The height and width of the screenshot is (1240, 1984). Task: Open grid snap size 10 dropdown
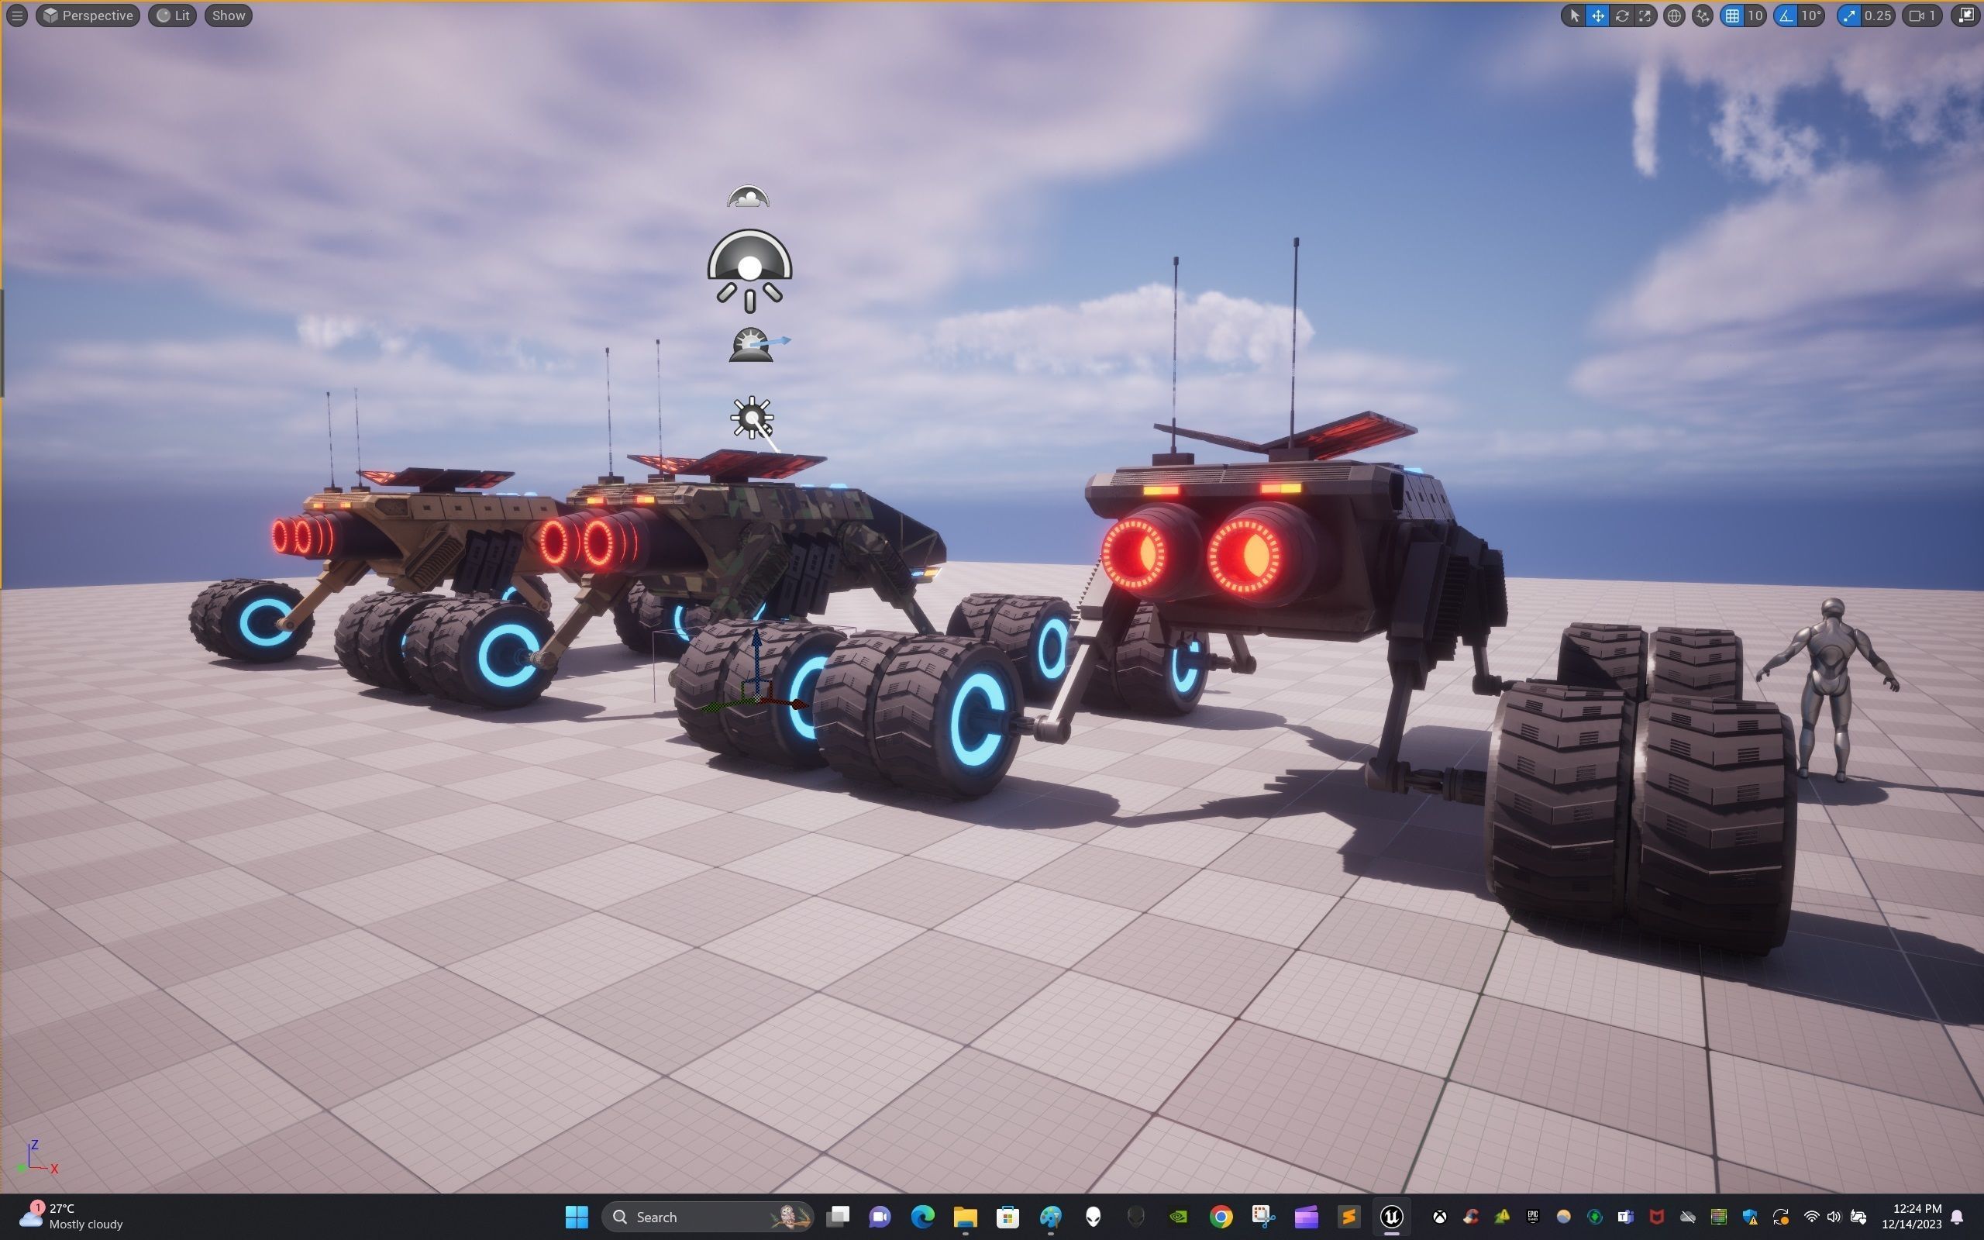tap(1755, 15)
